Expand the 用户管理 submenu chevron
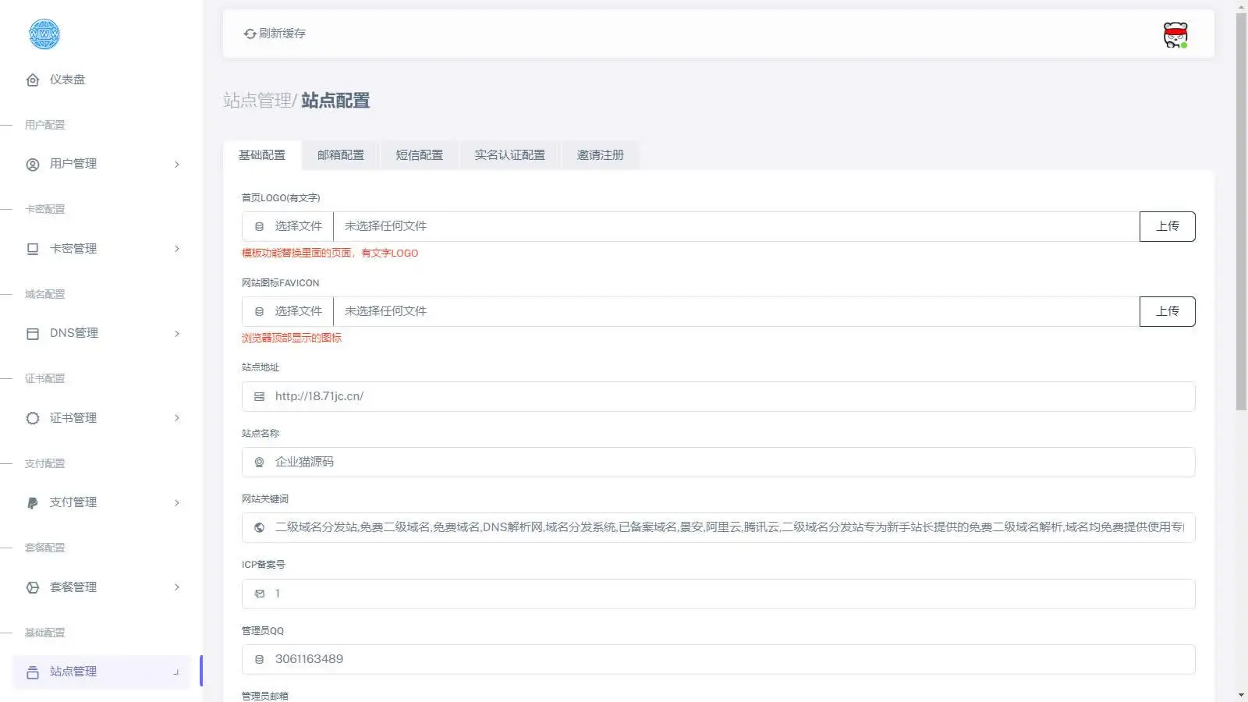The height and width of the screenshot is (702, 1248). [177, 164]
